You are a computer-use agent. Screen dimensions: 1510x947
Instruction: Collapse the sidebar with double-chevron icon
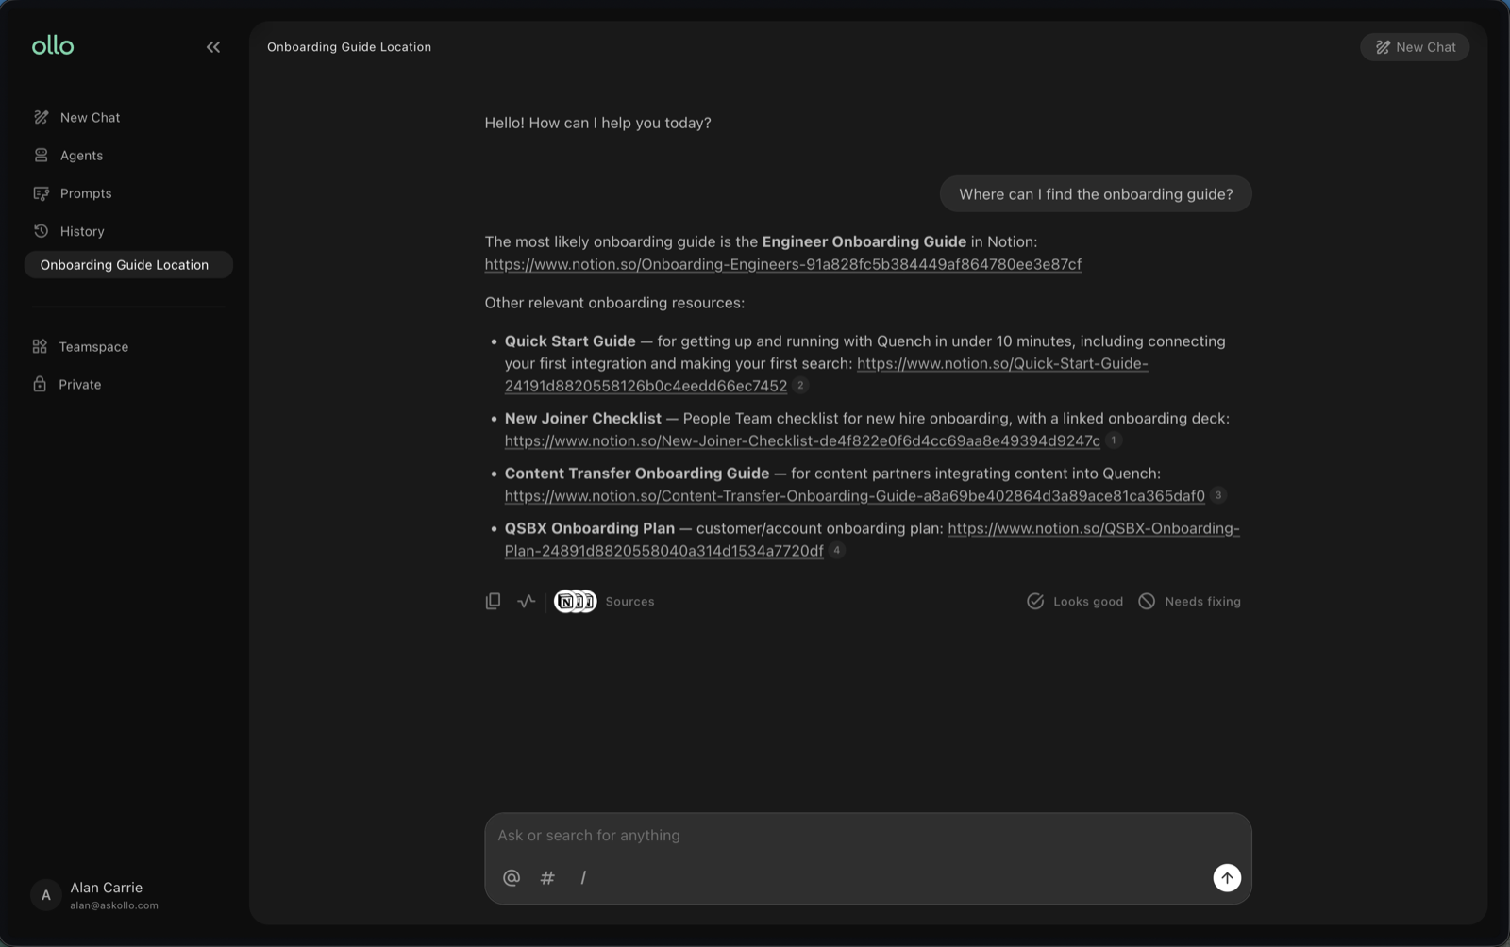click(x=213, y=46)
